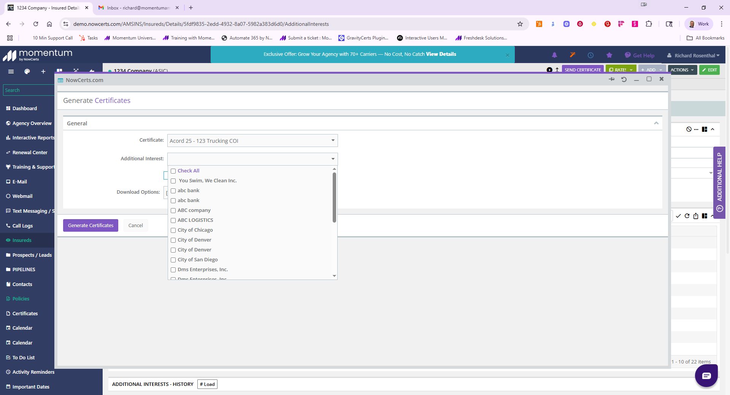Click the # Load button for history
Image resolution: width=730 pixels, height=395 pixels.
coord(207,384)
